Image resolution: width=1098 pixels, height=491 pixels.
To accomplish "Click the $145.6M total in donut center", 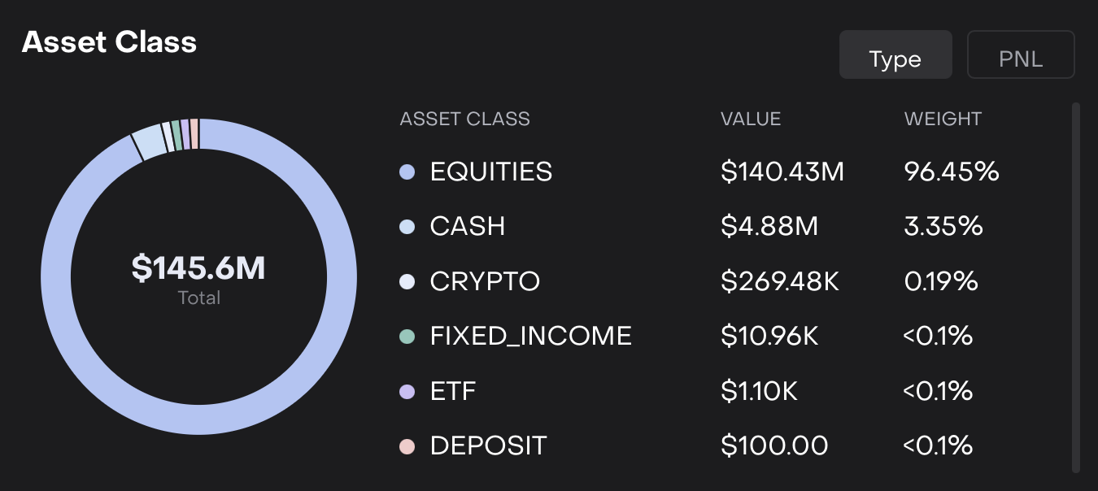I will pyautogui.click(x=198, y=268).
